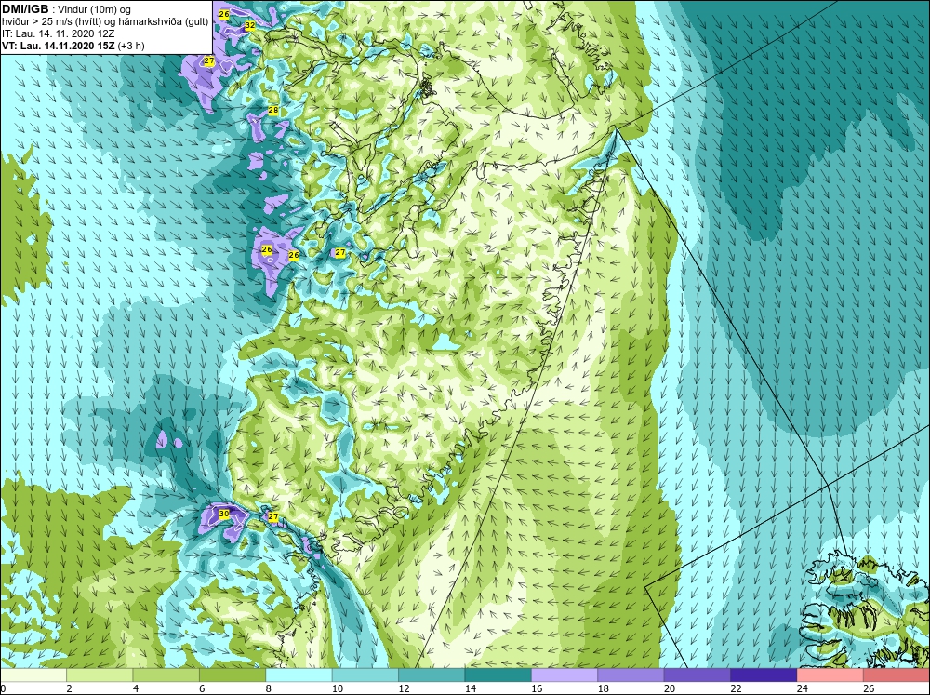Screen dimensions: 930x695
Task: Pick the 18–20 medium purple legend swatch
Action: coord(631,675)
